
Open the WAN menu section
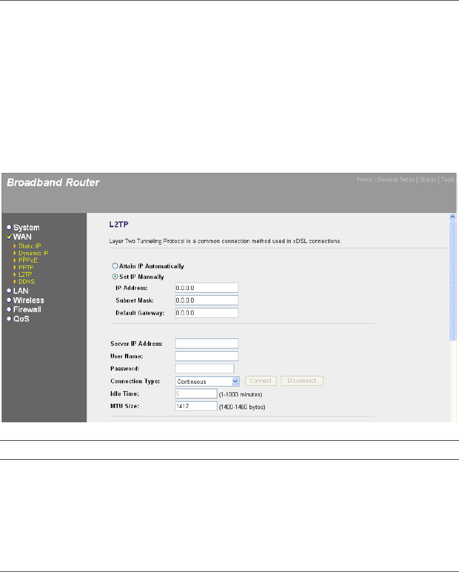(x=22, y=237)
